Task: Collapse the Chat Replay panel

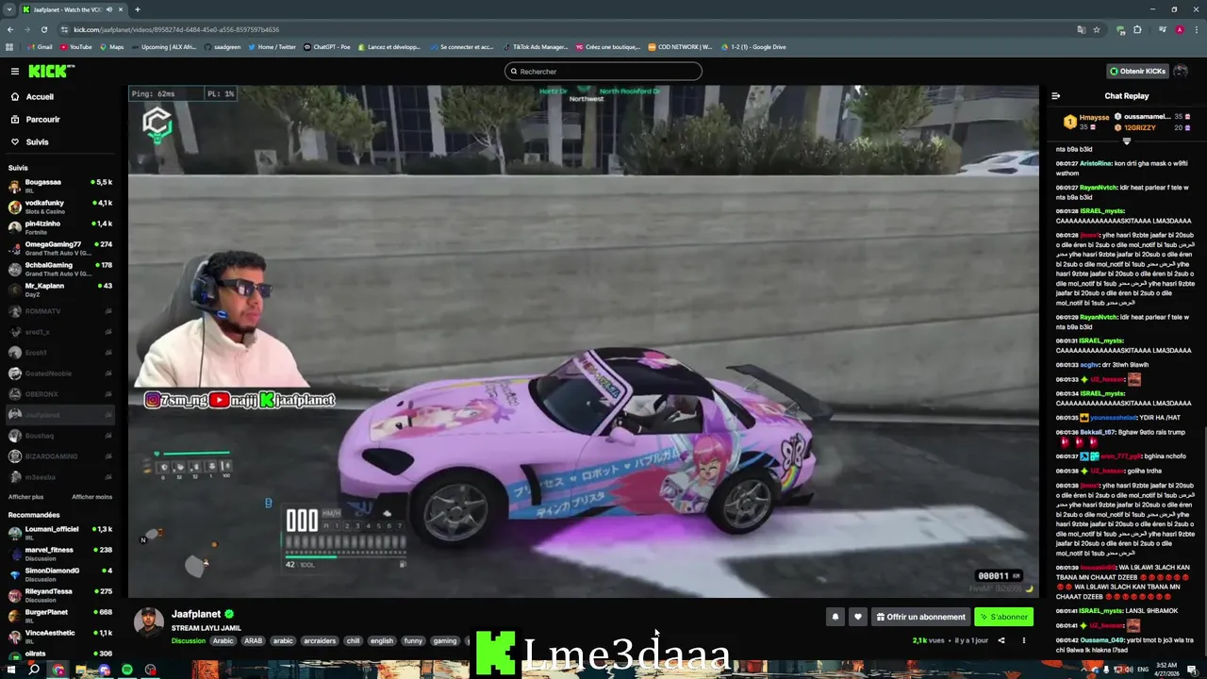Action: coord(1055,95)
